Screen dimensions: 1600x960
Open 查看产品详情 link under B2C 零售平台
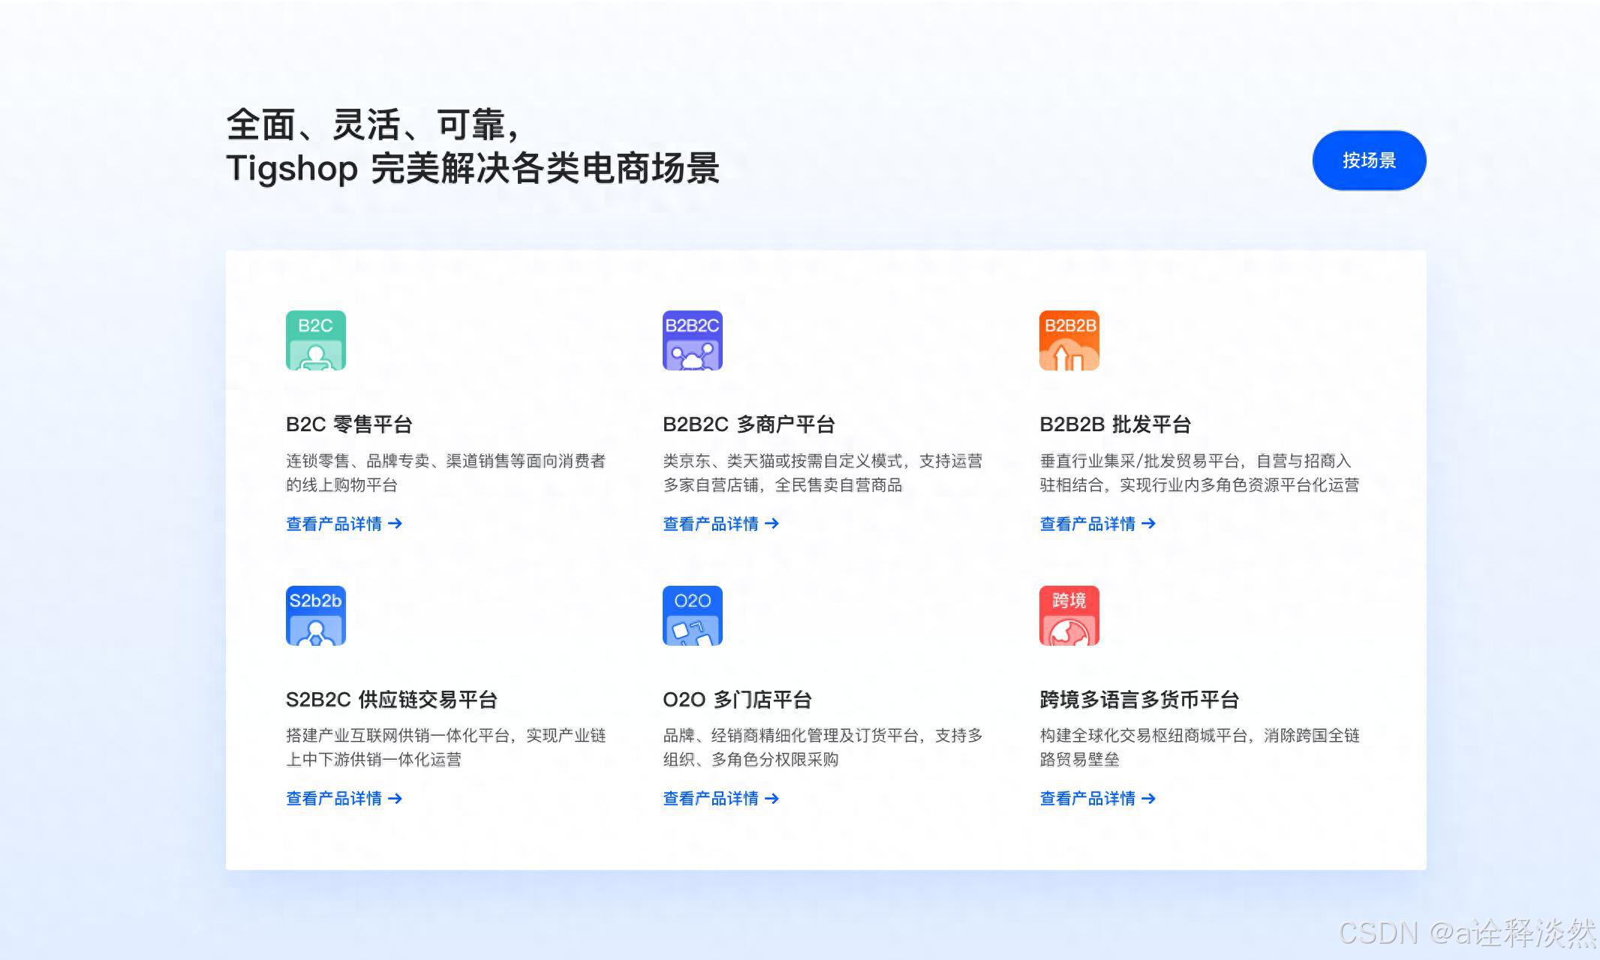point(344,523)
